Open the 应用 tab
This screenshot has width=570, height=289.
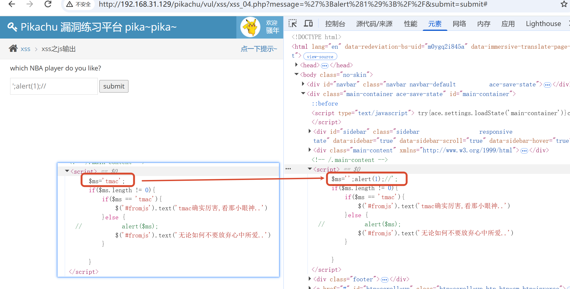click(x=508, y=24)
